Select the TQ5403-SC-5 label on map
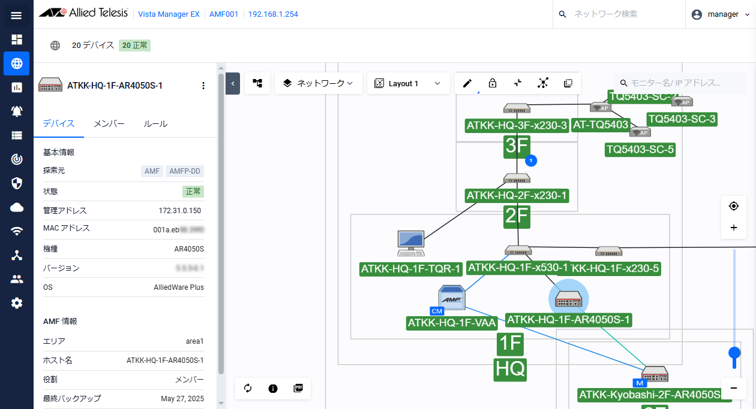 tap(640, 150)
